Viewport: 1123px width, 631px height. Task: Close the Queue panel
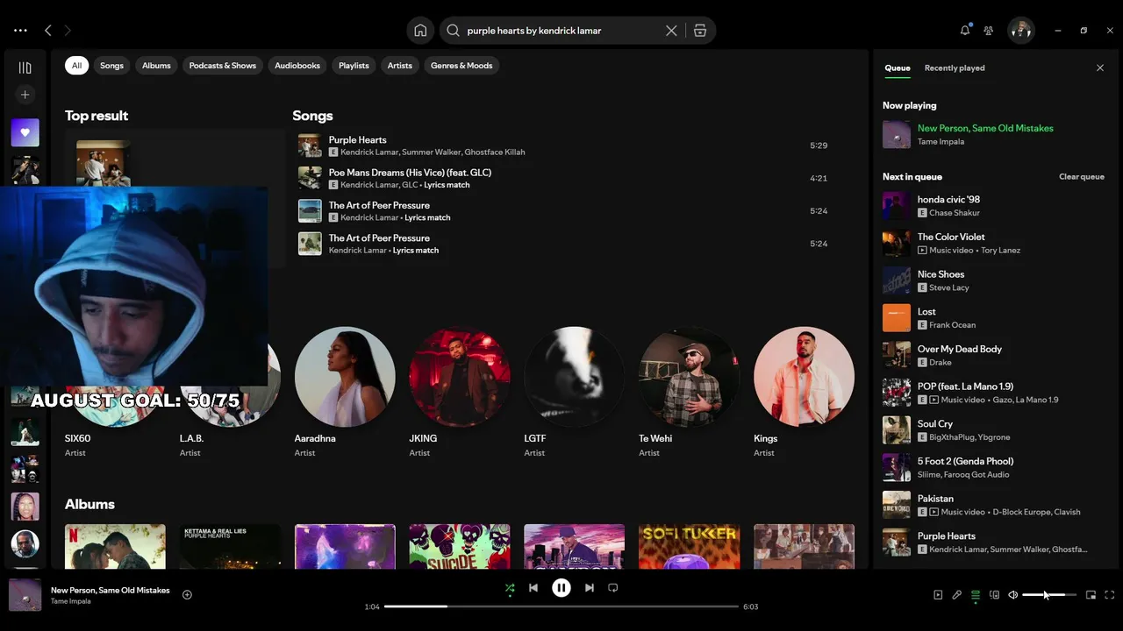tap(1100, 67)
